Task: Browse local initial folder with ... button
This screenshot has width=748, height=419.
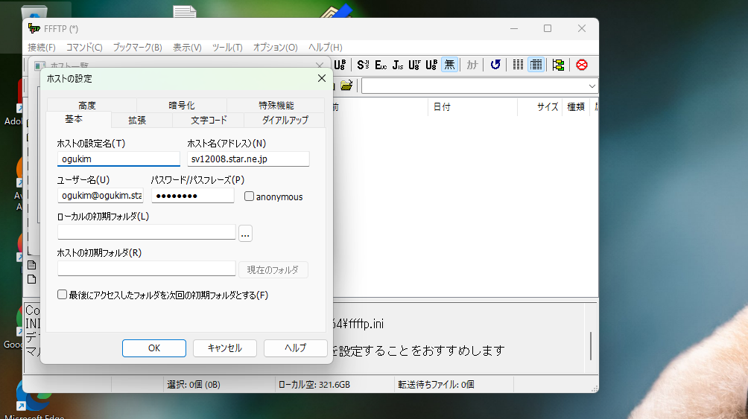Action: point(246,234)
